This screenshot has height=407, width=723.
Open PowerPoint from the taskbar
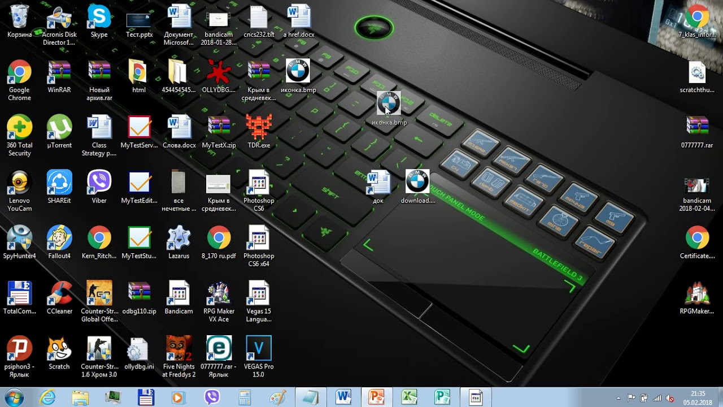point(376,397)
